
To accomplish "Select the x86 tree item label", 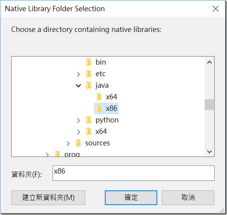I will click(111, 108).
